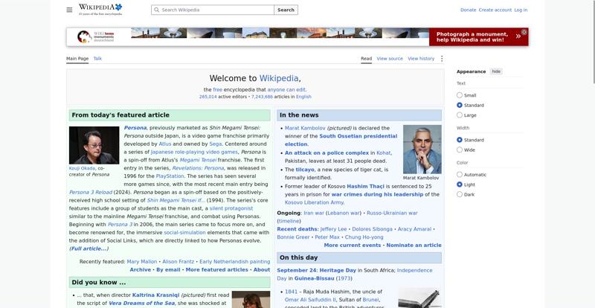The image size is (595, 308).
Task: Click Create account link
Action: [495, 10]
